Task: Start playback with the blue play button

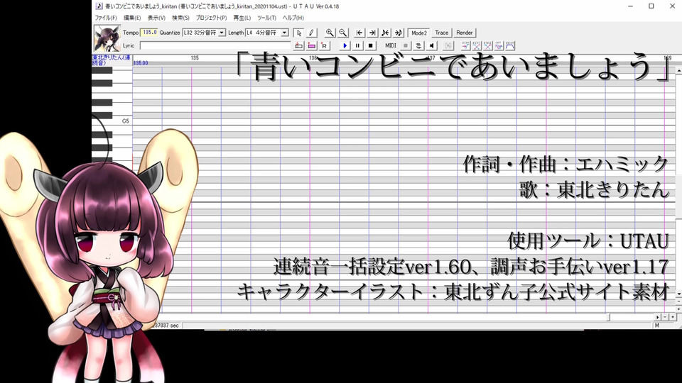Action: coord(345,45)
